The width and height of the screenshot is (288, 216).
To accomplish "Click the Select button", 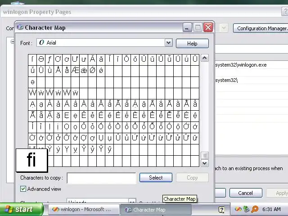I will click(x=156, y=178).
